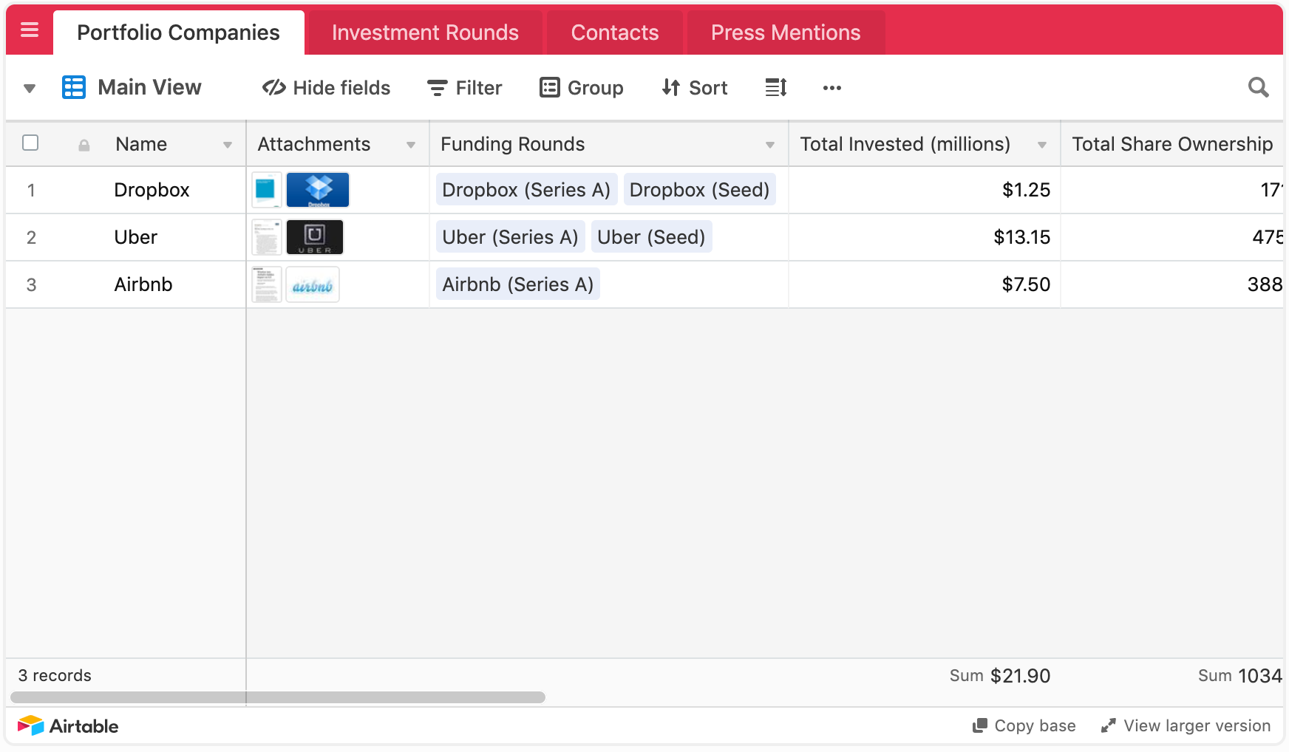The width and height of the screenshot is (1289, 752).
Task: Open Total Invested column dropdown
Action: (x=1042, y=146)
